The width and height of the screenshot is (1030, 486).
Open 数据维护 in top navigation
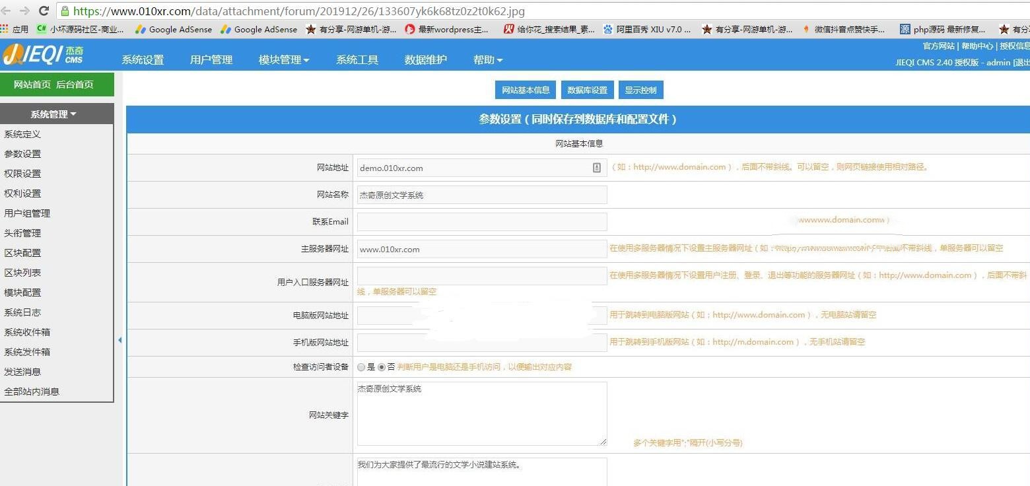426,60
